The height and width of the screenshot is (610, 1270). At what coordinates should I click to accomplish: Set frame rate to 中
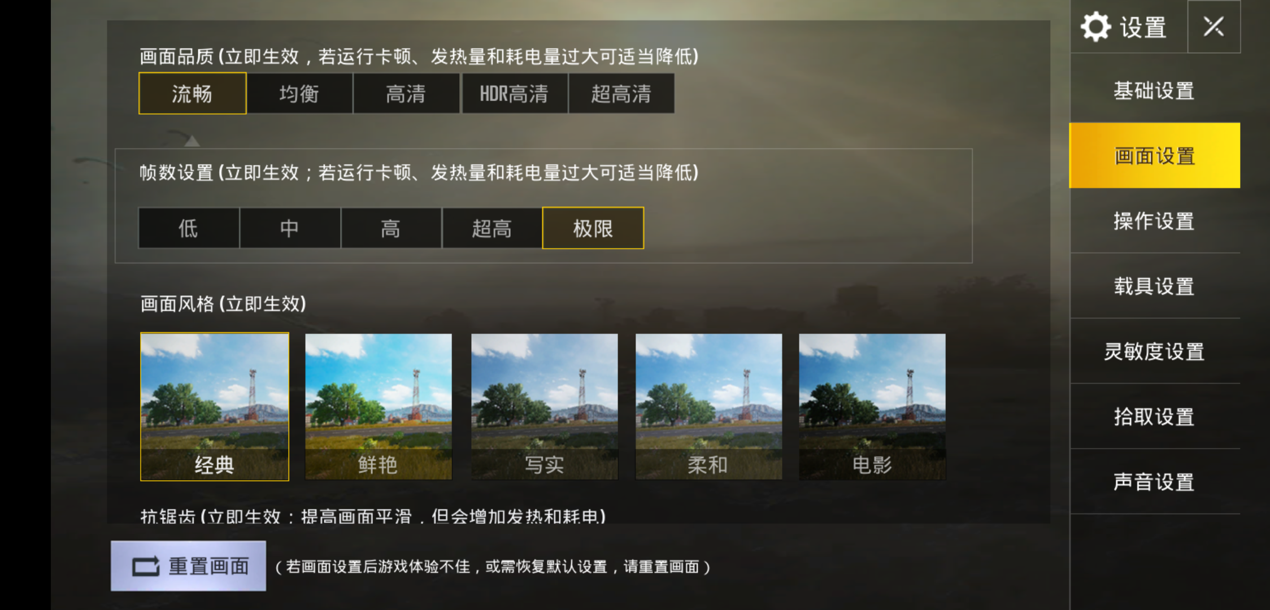coord(290,228)
